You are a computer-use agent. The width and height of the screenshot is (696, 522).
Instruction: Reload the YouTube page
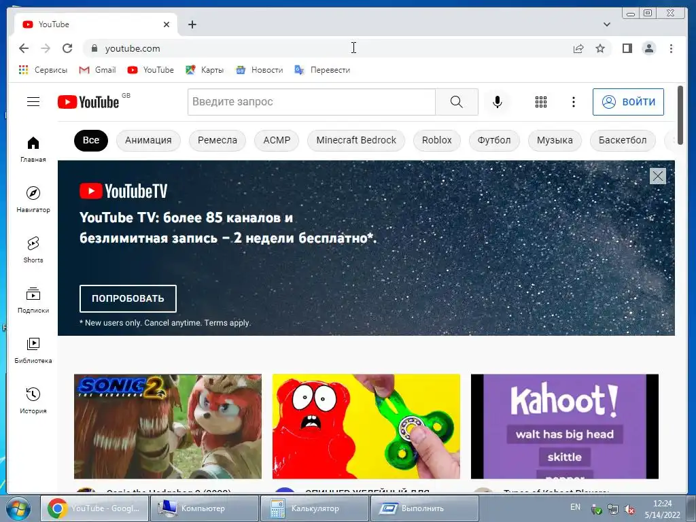pyautogui.click(x=67, y=48)
